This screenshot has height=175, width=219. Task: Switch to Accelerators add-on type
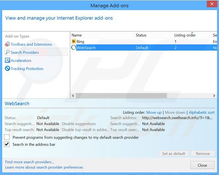tap(21, 60)
